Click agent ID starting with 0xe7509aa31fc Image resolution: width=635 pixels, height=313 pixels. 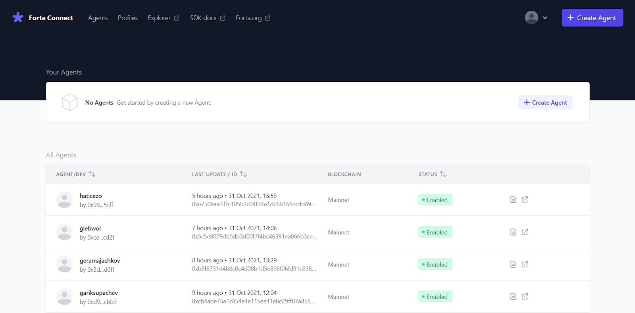click(x=254, y=204)
